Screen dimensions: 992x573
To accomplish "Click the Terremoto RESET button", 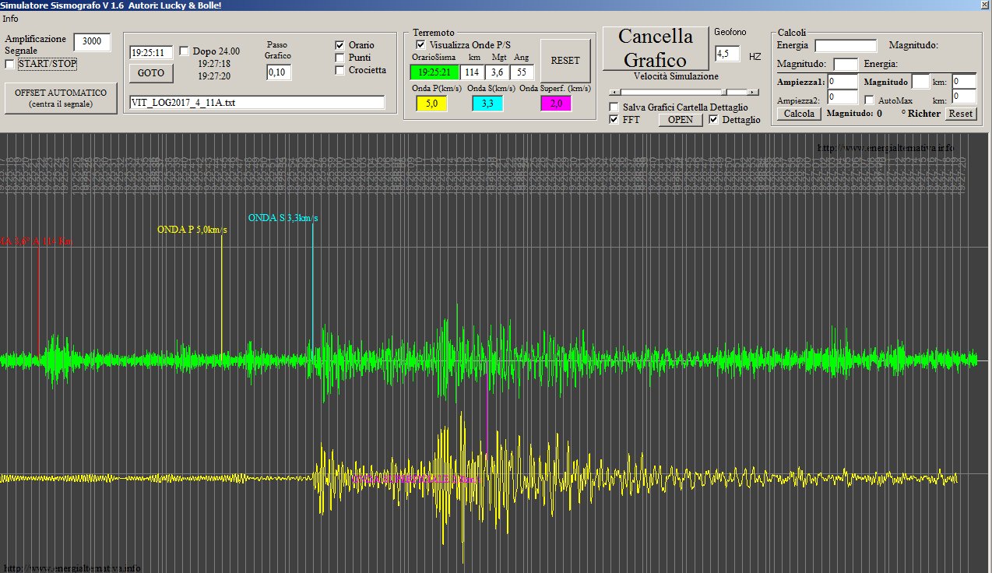I will click(x=565, y=60).
